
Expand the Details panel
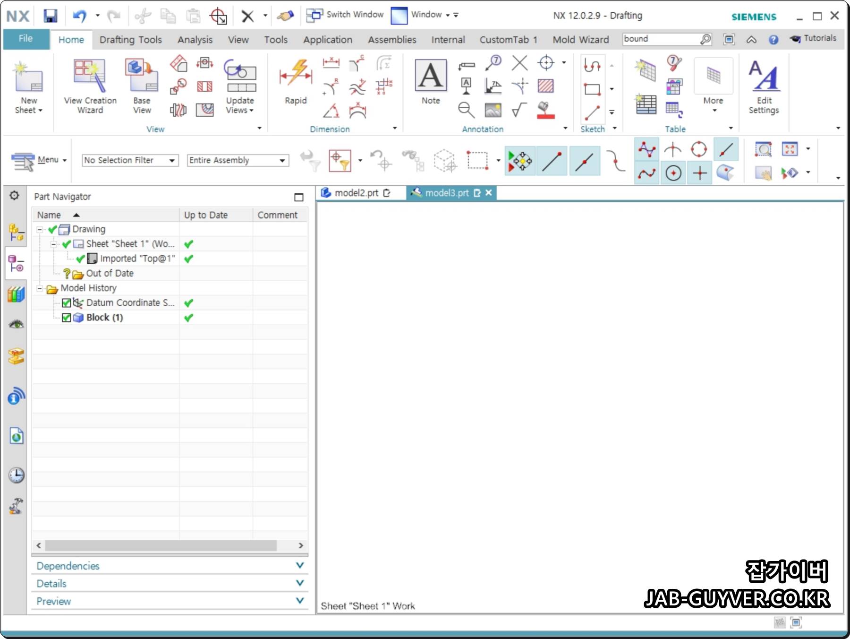click(170, 583)
